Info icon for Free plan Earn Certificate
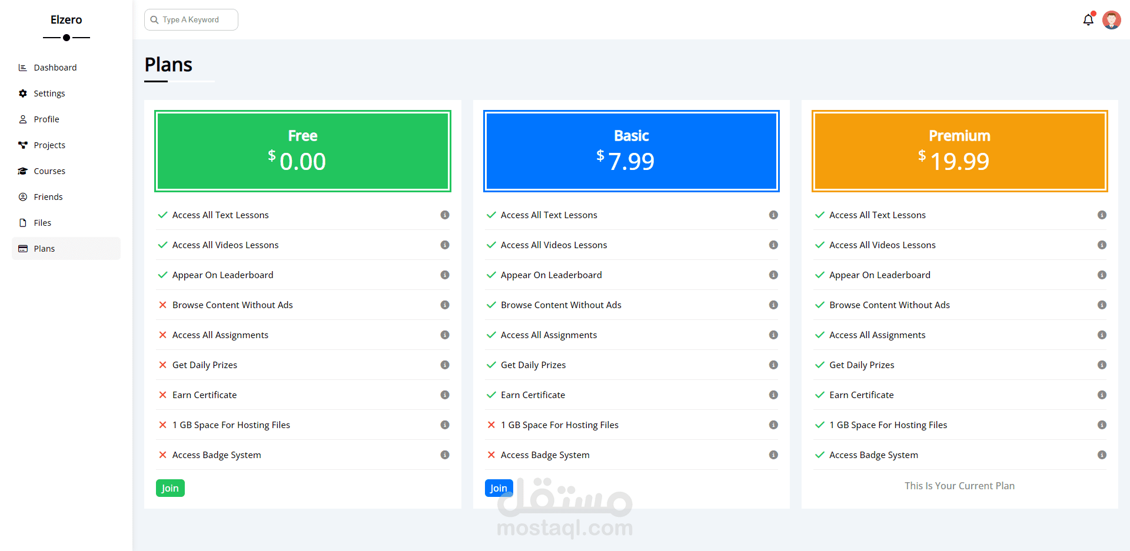 (x=445, y=395)
